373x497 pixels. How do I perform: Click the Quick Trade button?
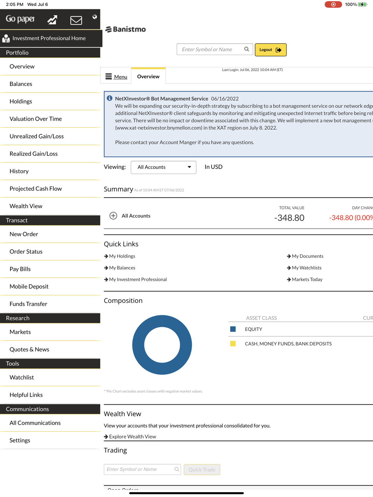(202, 469)
